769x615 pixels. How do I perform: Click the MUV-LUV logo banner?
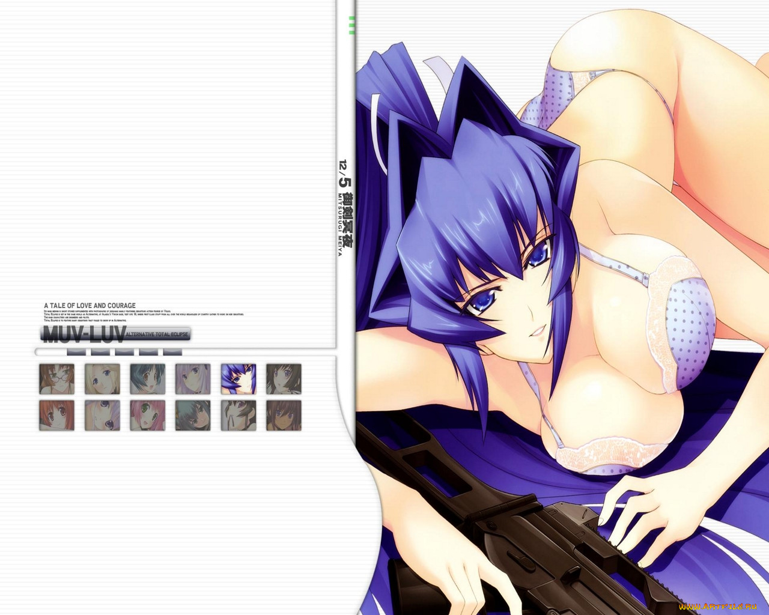coord(115,334)
